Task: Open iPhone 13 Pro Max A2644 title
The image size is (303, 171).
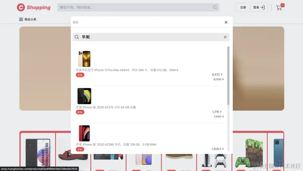Action: [x=127, y=70]
